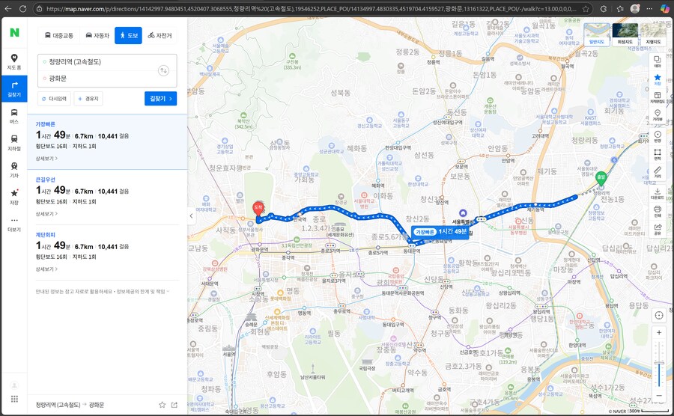Click the blue 길찾기 search button
Screen dimensions: 674x416
161,99
